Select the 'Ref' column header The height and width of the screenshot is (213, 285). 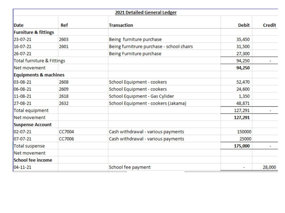(x=64, y=25)
